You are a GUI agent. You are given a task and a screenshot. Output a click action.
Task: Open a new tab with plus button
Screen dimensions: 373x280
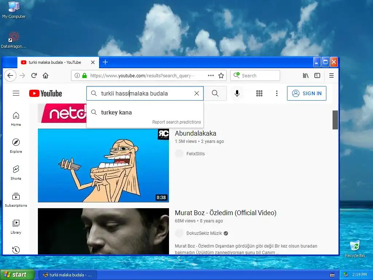tap(105, 62)
